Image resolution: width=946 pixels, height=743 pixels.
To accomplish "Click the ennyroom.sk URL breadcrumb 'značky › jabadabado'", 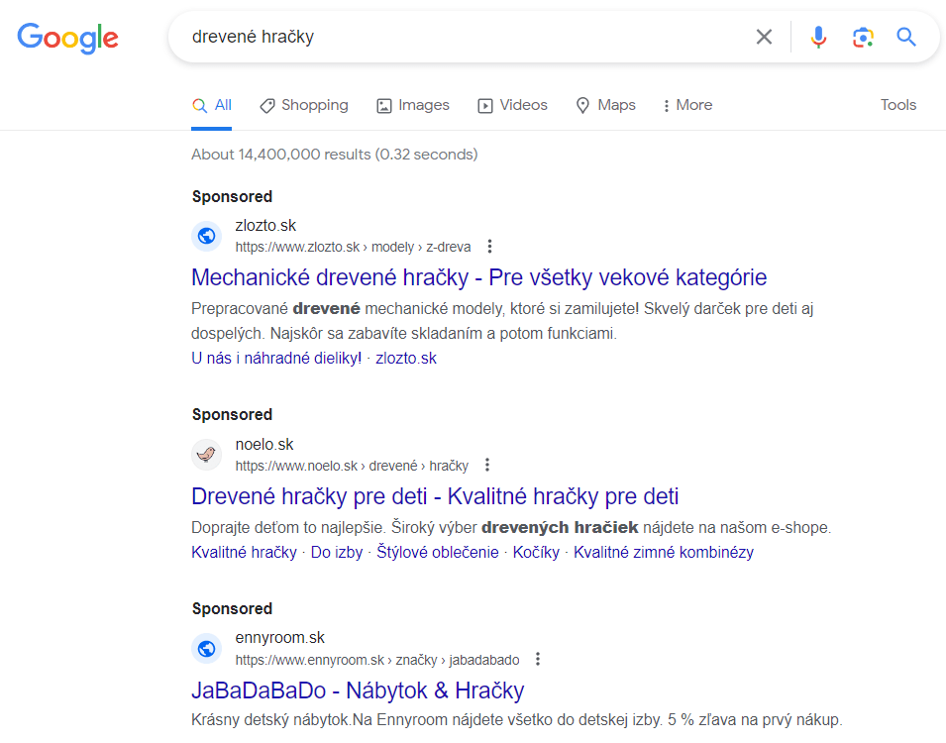I will pos(458,660).
